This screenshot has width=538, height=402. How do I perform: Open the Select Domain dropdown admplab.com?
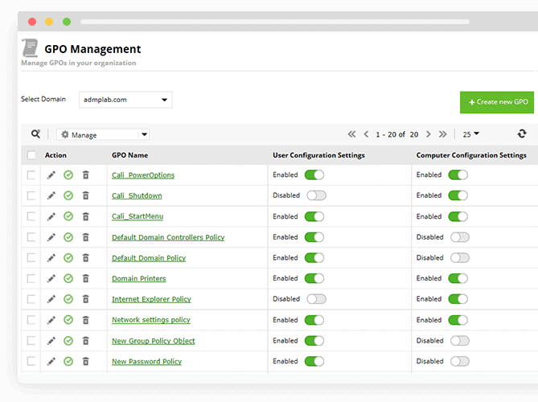pos(125,100)
